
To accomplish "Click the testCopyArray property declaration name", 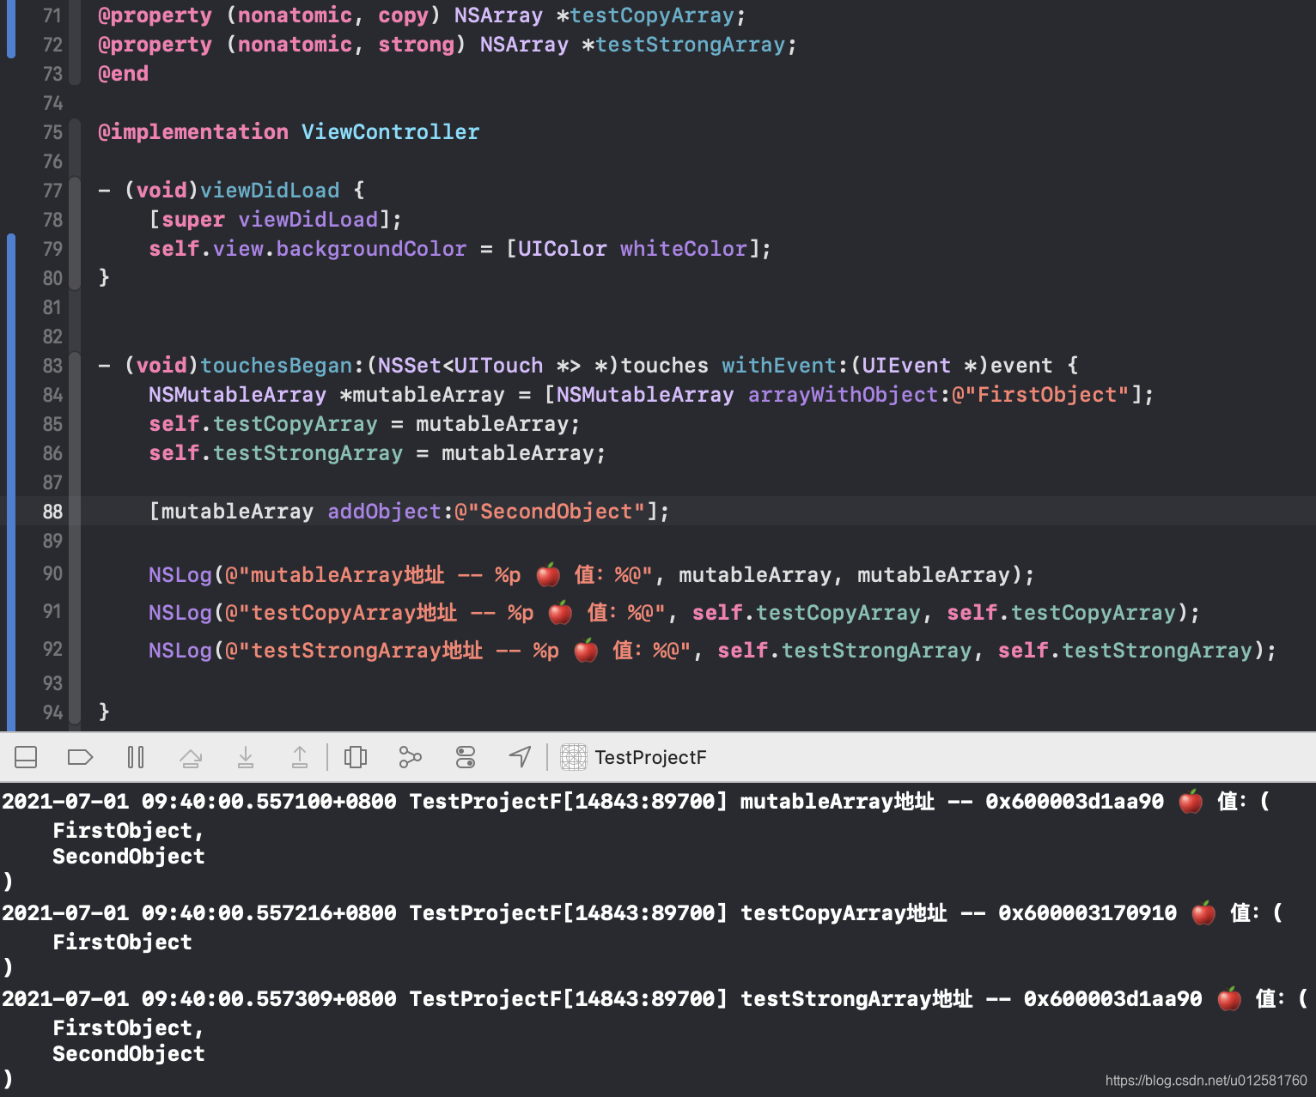I will pos(654,15).
